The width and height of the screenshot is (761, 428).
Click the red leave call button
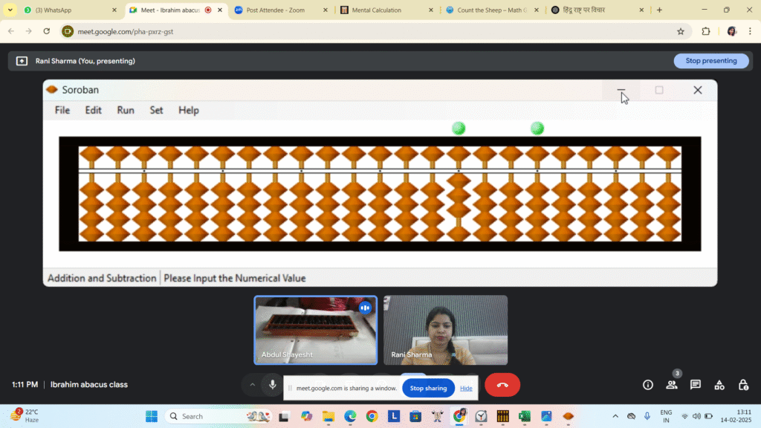coord(502,385)
